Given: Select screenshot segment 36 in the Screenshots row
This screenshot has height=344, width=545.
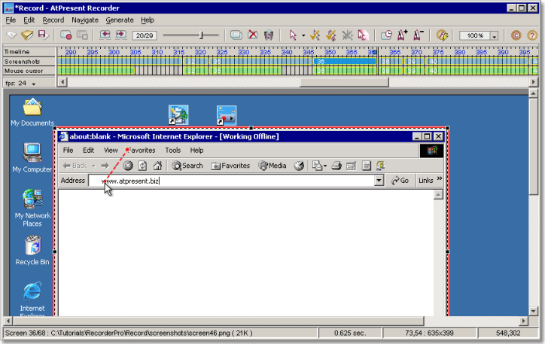Looking at the screenshot, I should pos(345,62).
